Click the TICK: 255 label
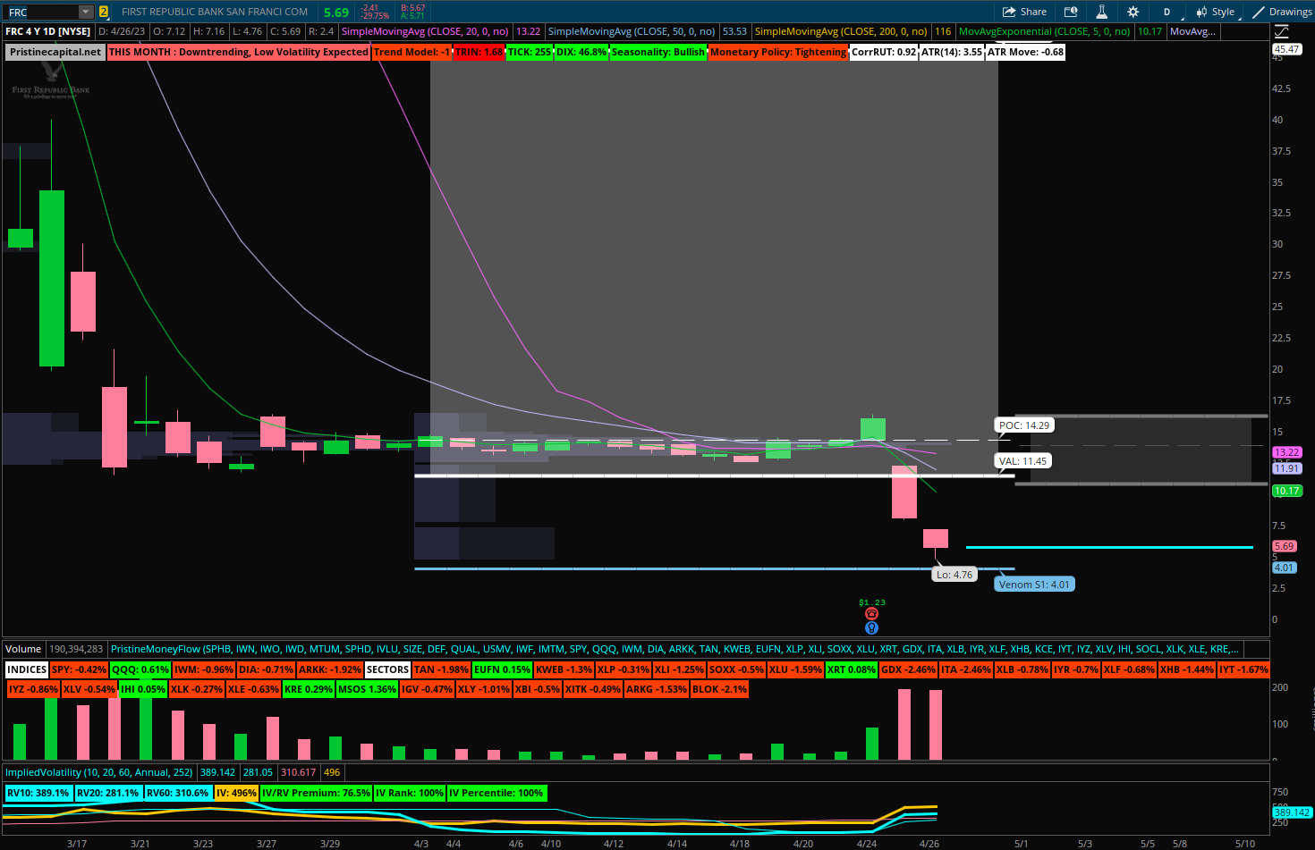Image resolution: width=1315 pixels, height=850 pixels. (530, 52)
